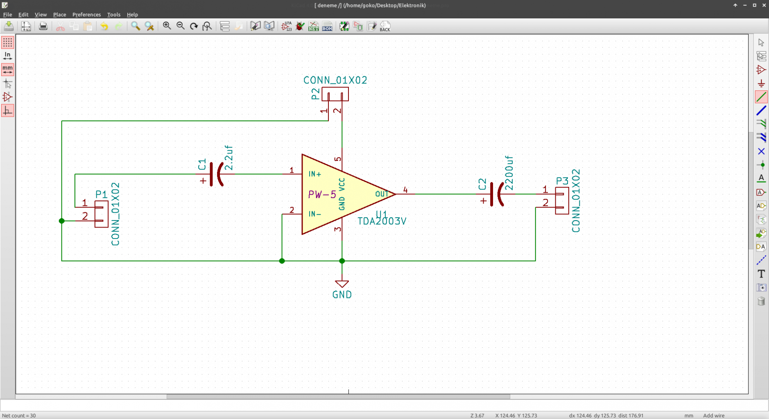Select the global label tool
The width and height of the screenshot is (769, 419).
(x=761, y=192)
